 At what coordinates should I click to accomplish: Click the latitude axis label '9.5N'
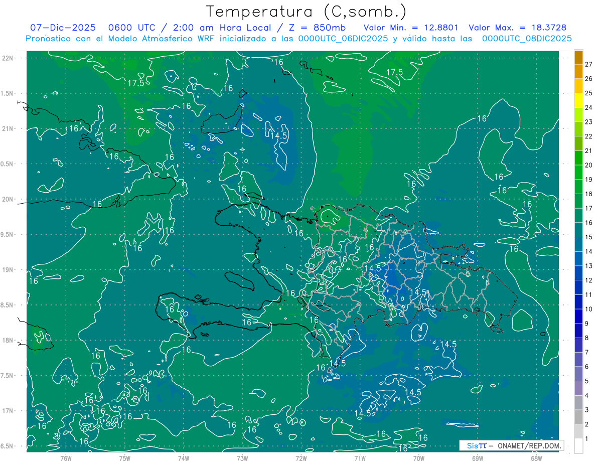pos(8,234)
